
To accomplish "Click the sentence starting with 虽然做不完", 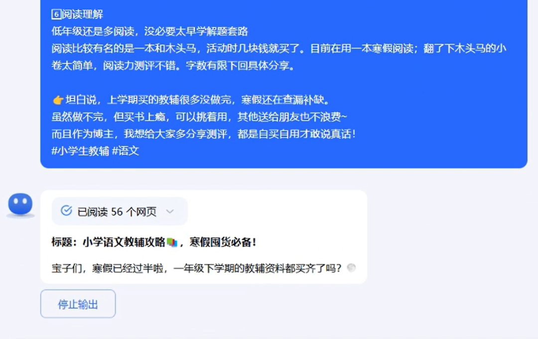I will pyautogui.click(x=199, y=117).
